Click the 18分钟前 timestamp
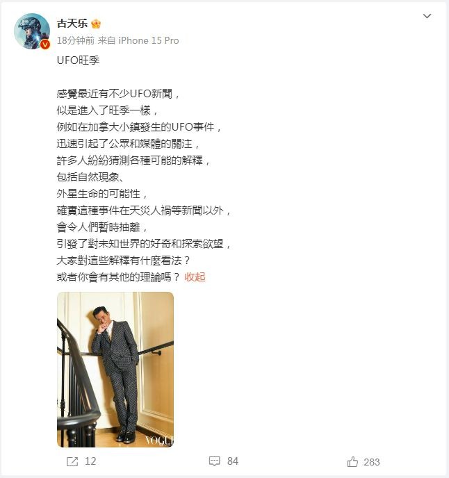 click(76, 40)
